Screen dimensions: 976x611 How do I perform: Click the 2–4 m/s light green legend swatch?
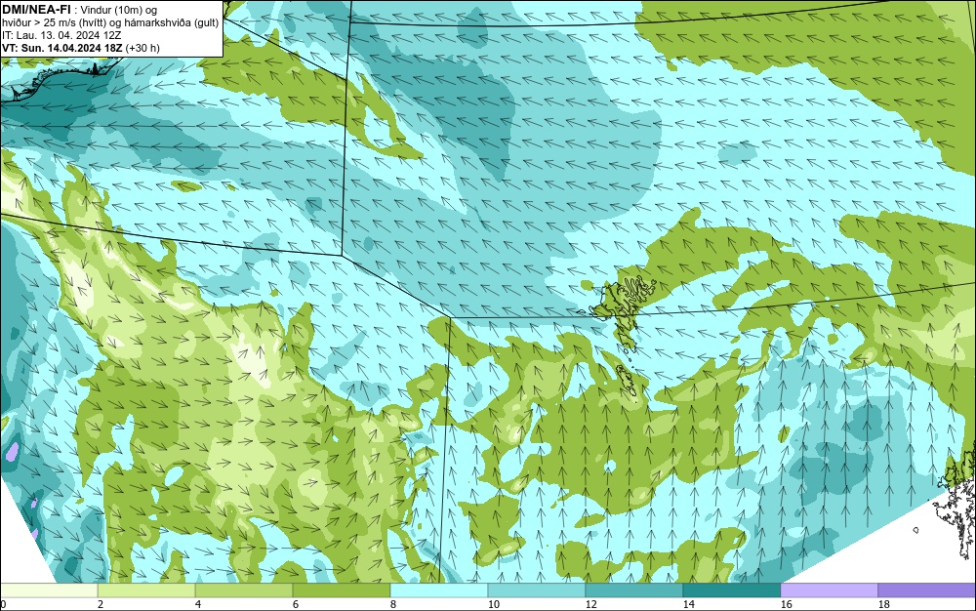(146, 591)
